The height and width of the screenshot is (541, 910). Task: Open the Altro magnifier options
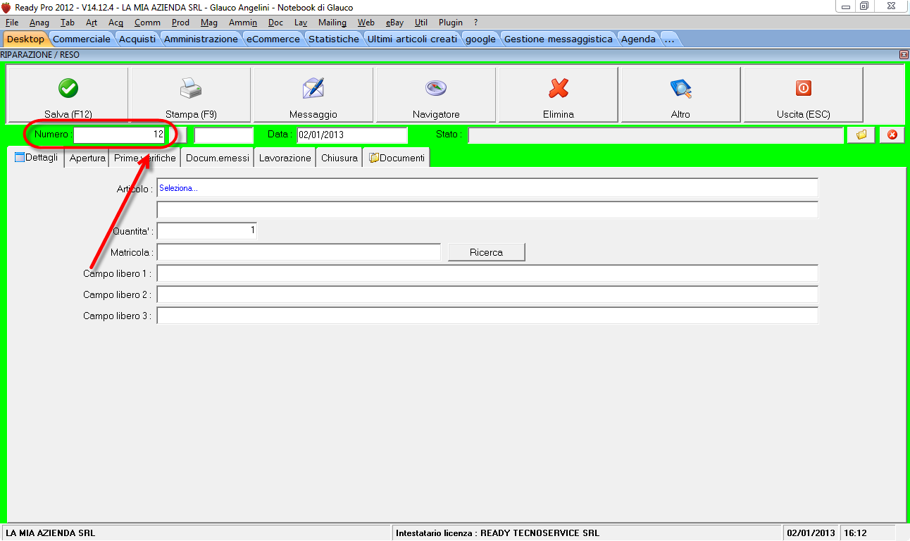pos(681,95)
